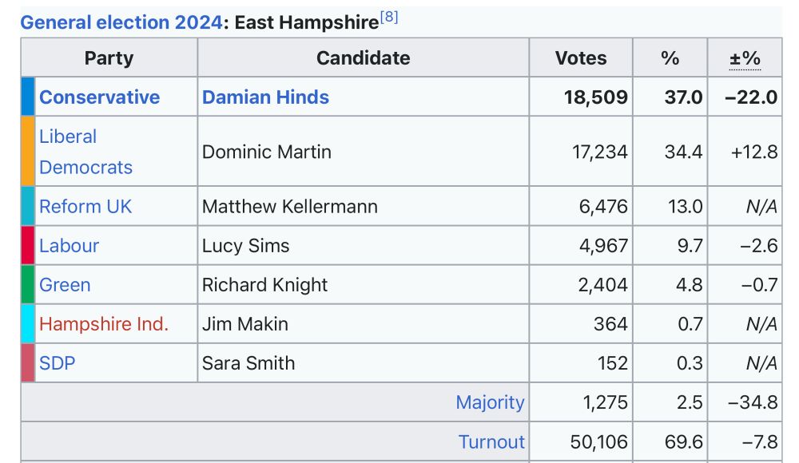The height and width of the screenshot is (463, 799).
Task: Follow the red Hampshire Ind. link
Action: (104, 324)
